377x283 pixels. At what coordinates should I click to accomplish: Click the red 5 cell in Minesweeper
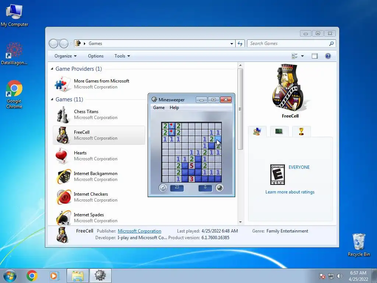pyautogui.click(x=191, y=165)
